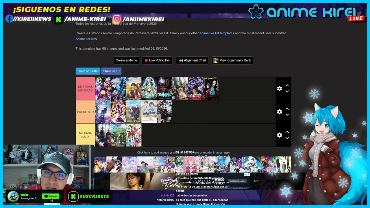This screenshot has height=208, width=370.
Task: Click the SUSCRIBETE text in the Kick overlay
Action: pos(94,196)
